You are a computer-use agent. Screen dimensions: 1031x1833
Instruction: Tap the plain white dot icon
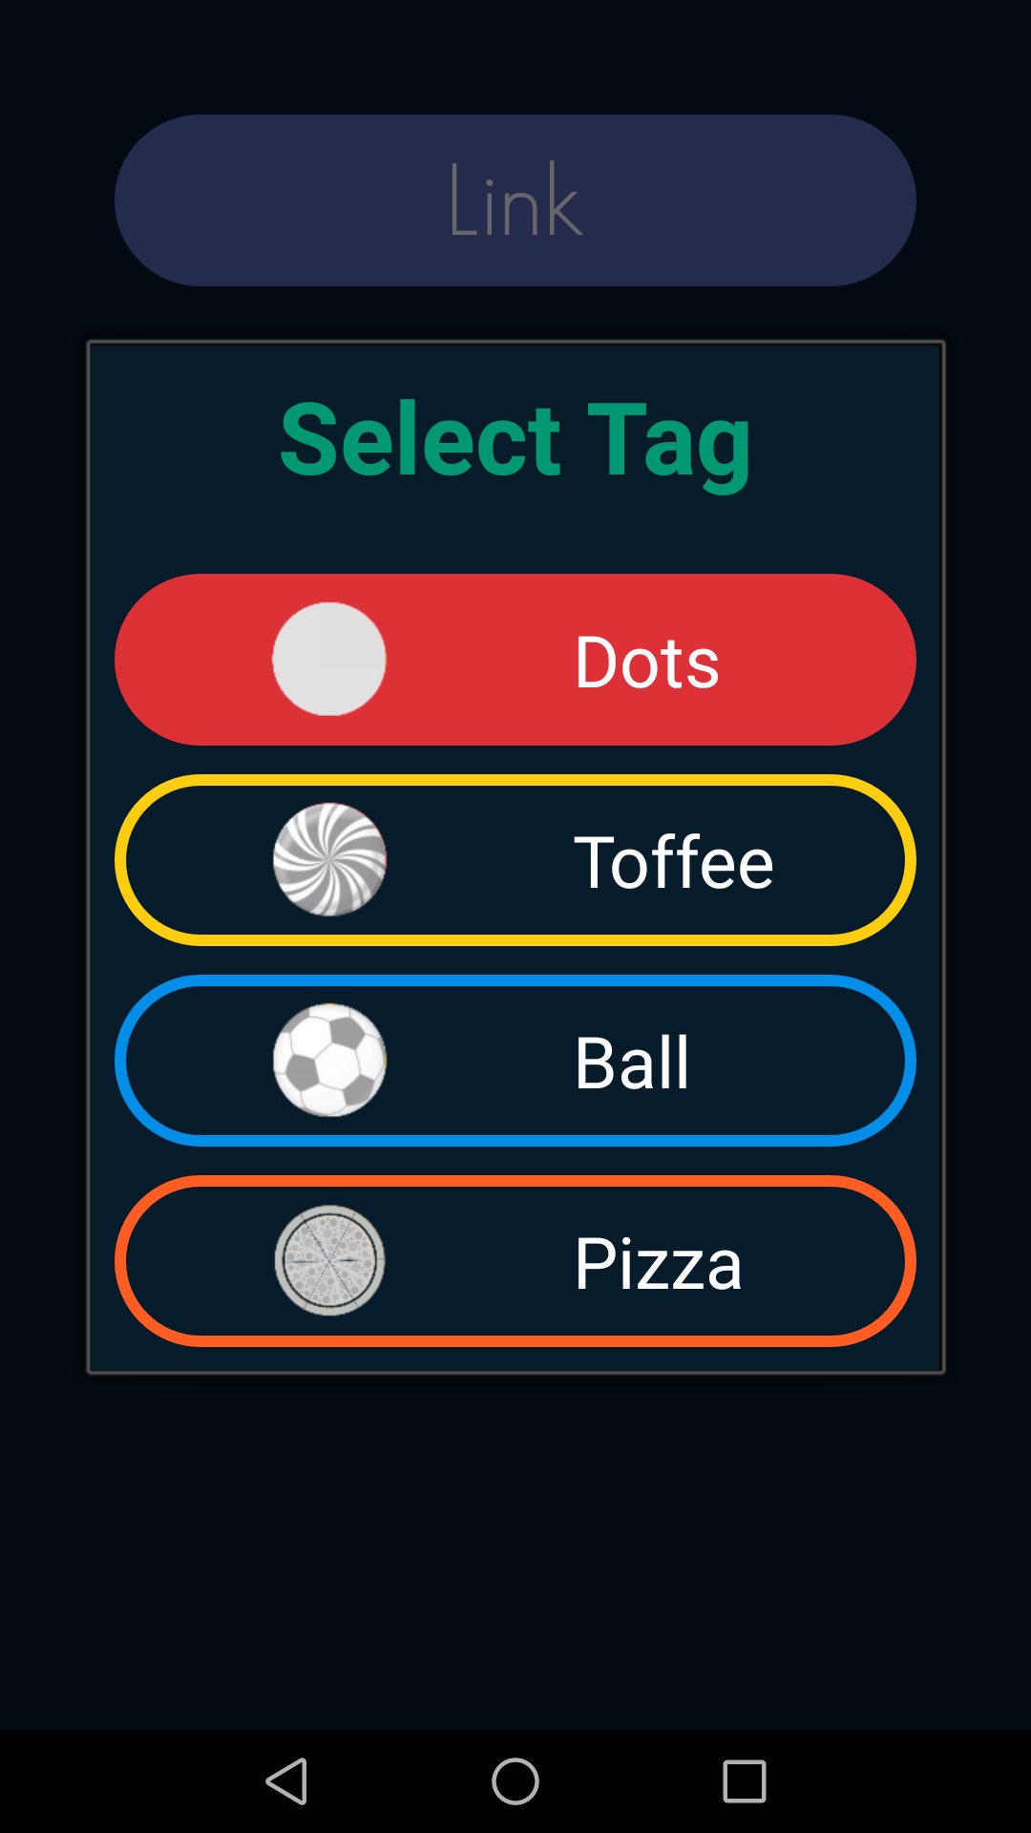point(329,659)
